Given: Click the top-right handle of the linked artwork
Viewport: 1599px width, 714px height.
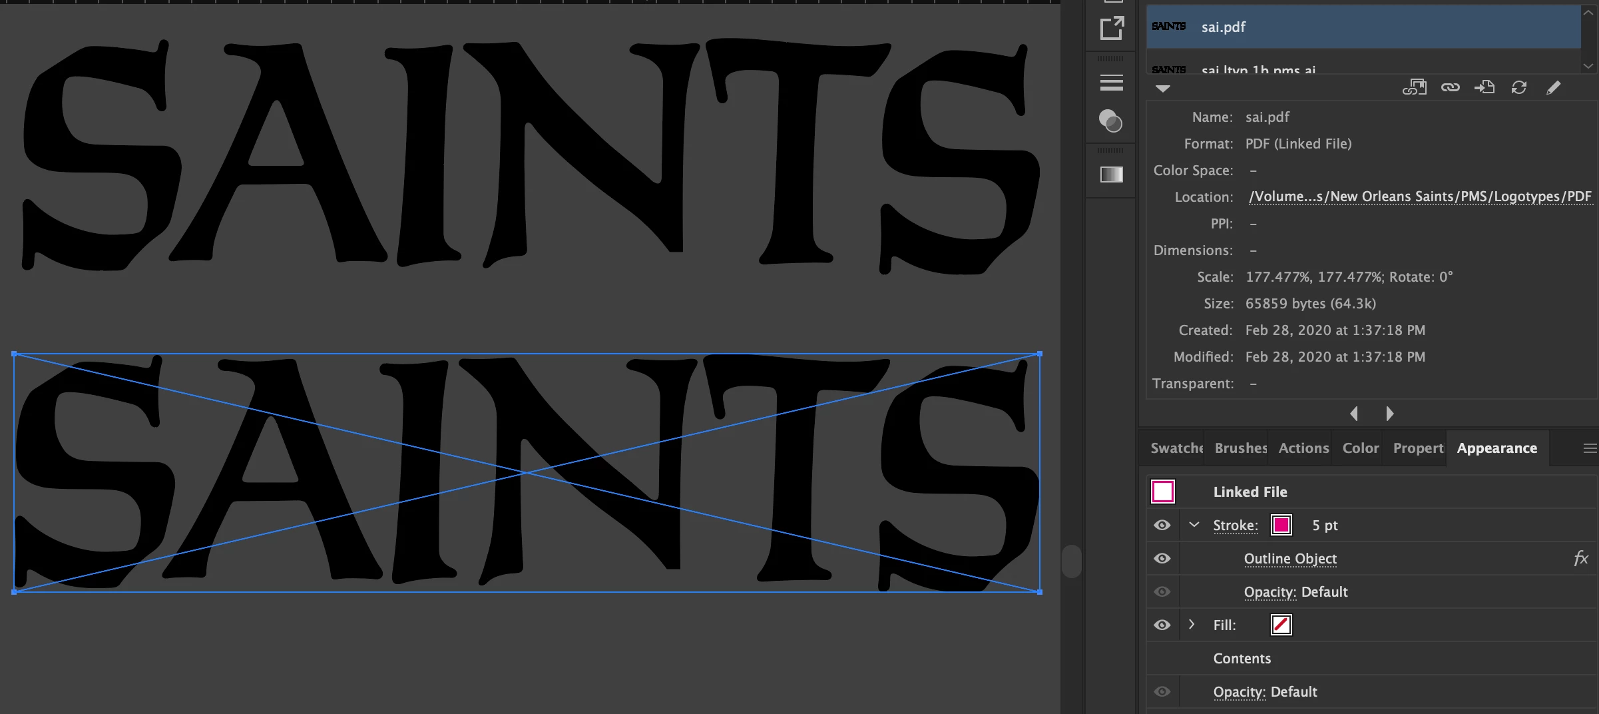Looking at the screenshot, I should click(1040, 354).
